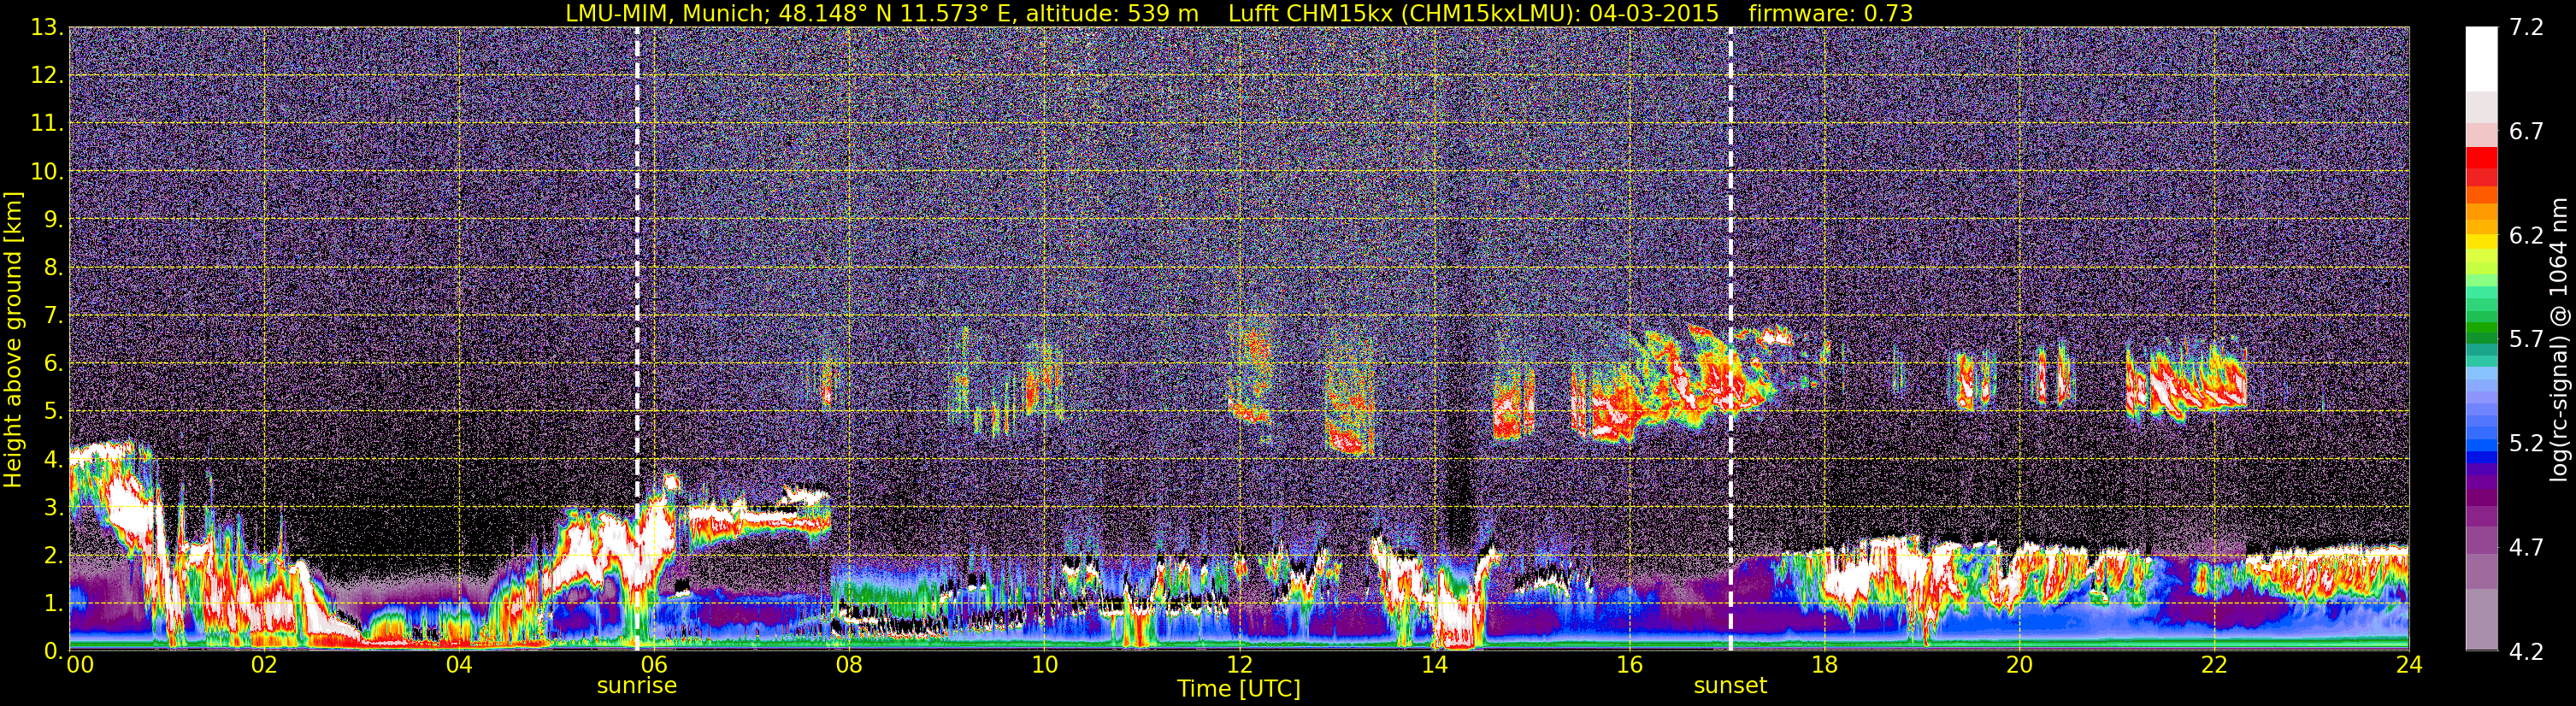Image resolution: width=2576 pixels, height=706 pixels.
Task: Click the time axis tick '14'
Action: pyautogui.click(x=1434, y=666)
